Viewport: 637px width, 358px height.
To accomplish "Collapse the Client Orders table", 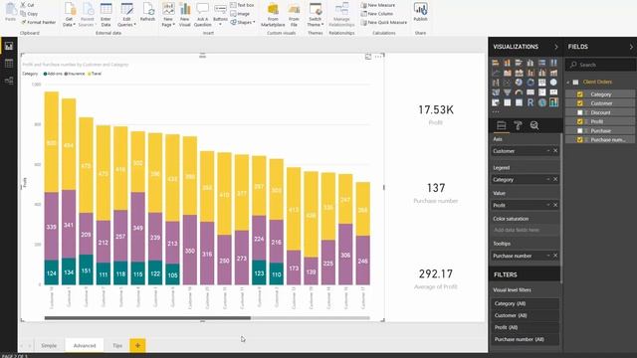I will point(568,83).
